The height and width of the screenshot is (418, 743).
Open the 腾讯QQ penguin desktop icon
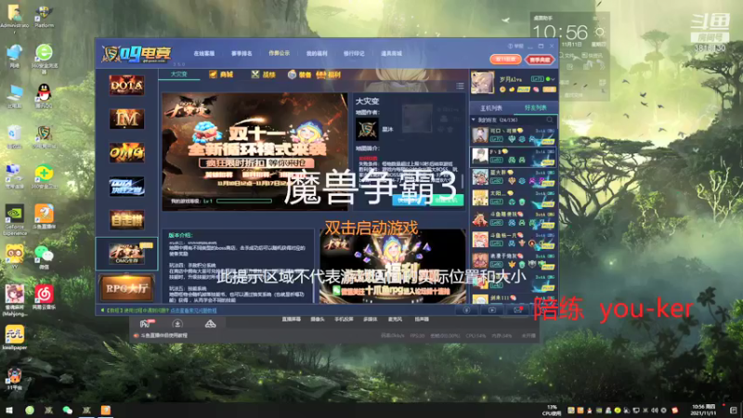(x=44, y=97)
